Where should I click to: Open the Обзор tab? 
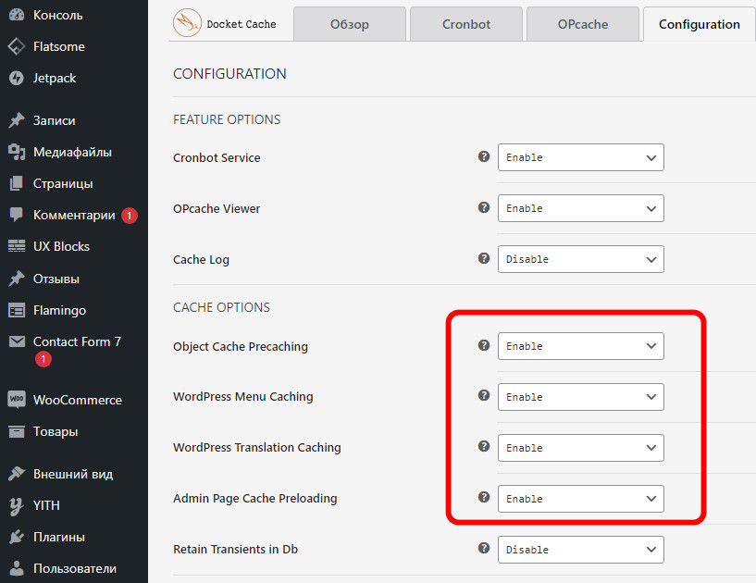pos(350,24)
